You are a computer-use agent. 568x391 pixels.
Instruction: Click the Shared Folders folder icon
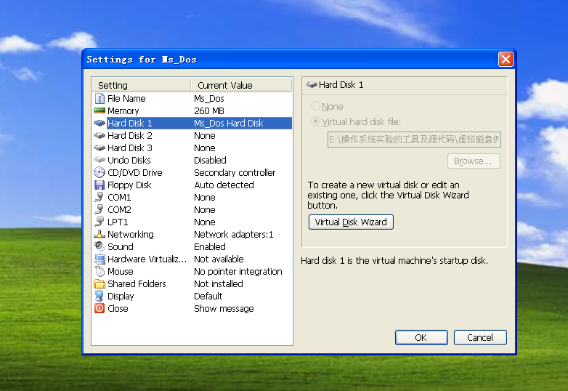click(x=100, y=283)
